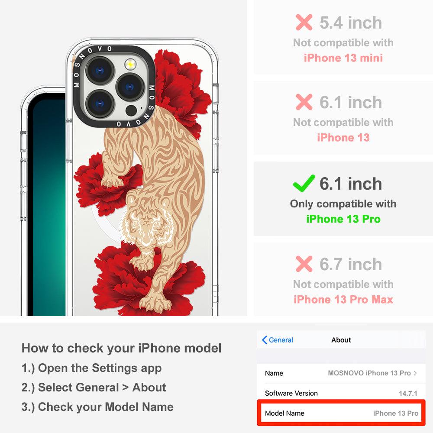Go back to General settings
The image size is (433, 433).
[278, 340]
